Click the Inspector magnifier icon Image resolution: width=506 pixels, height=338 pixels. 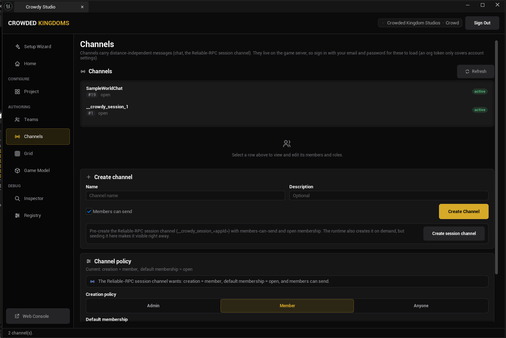pos(17,199)
